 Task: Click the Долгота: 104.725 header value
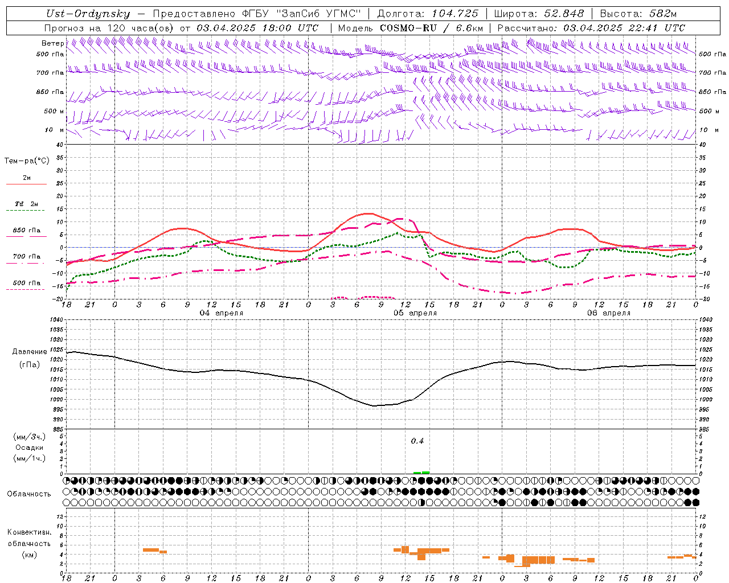point(428,14)
